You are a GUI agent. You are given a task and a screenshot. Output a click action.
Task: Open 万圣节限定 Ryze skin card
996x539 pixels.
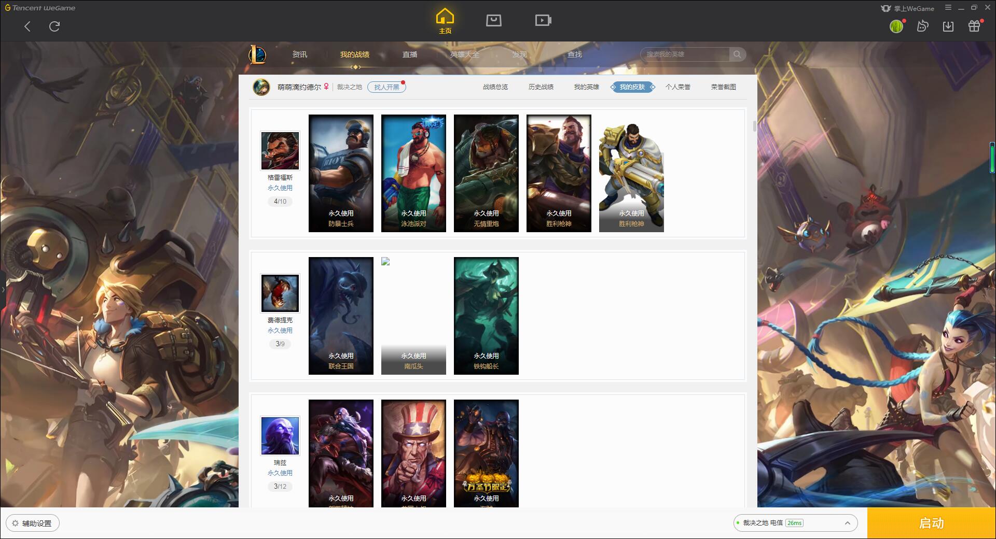[x=486, y=453]
